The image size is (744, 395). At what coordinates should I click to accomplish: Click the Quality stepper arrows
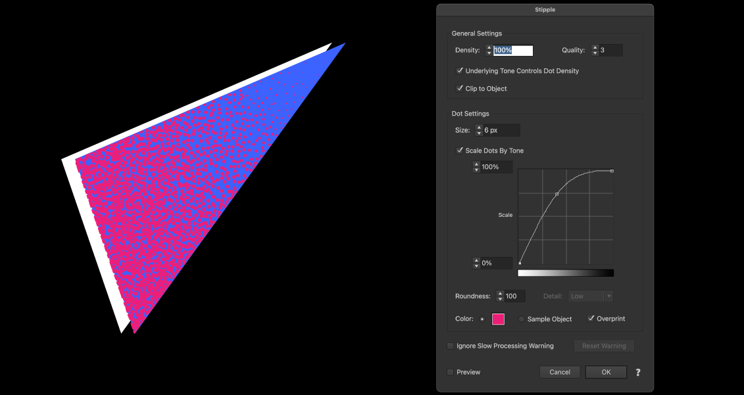(x=595, y=51)
